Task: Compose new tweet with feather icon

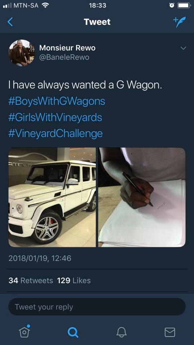Action: (179, 22)
